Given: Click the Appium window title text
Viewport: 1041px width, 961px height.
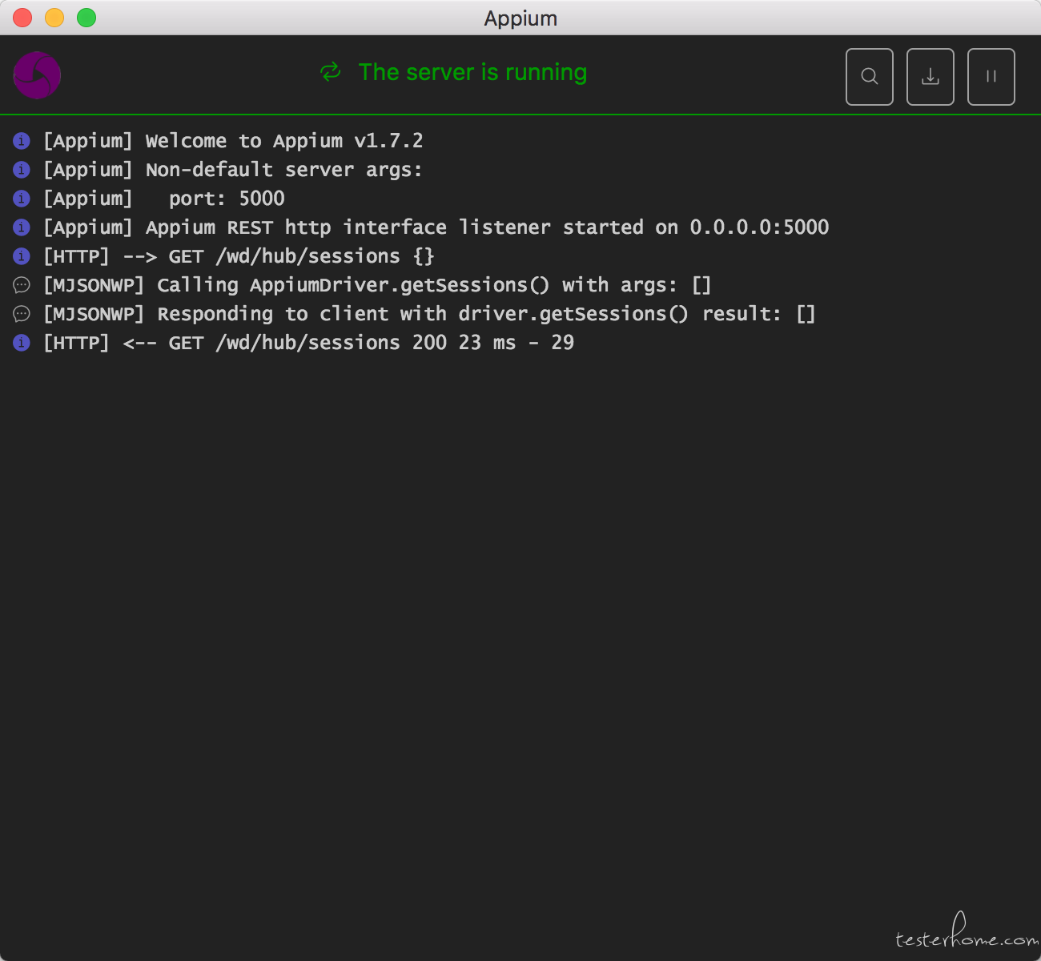Looking at the screenshot, I should [520, 18].
